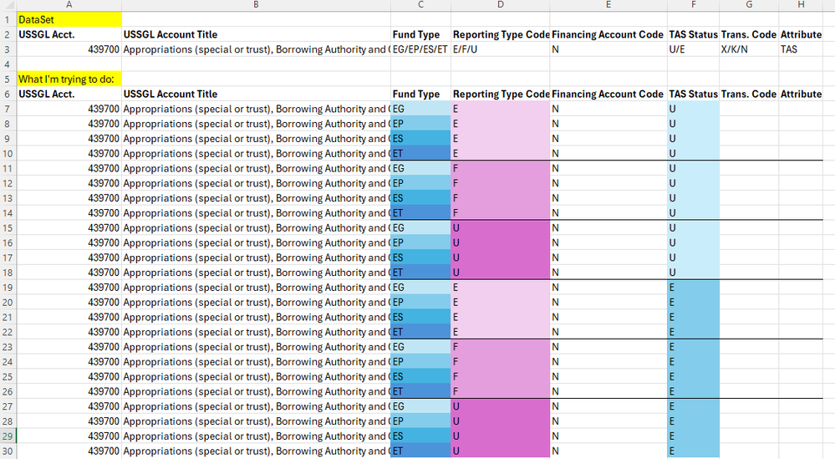This screenshot has width=835, height=459.
Task: Select TAS status U in row 7
Action: pyautogui.click(x=694, y=110)
